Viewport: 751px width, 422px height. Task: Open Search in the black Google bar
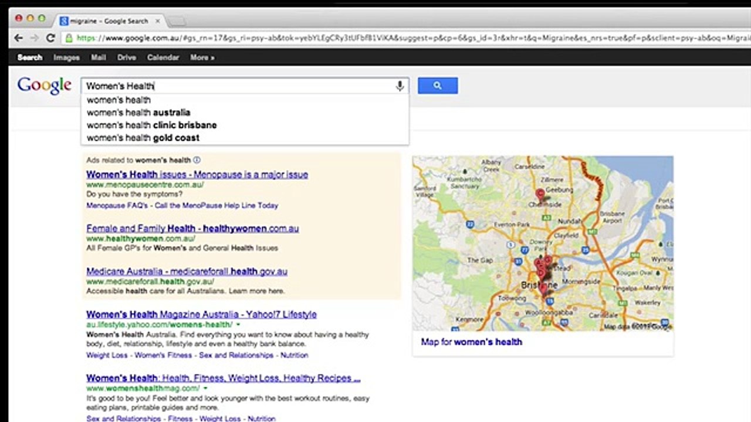click(30, 57)
